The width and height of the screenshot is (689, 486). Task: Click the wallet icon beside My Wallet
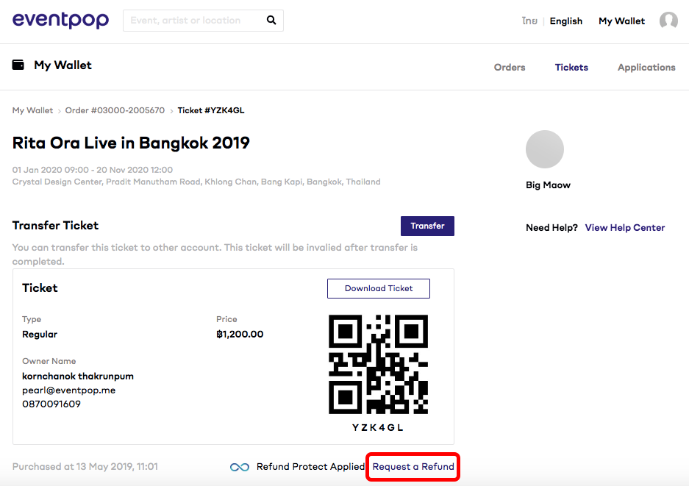pos(18,65)
